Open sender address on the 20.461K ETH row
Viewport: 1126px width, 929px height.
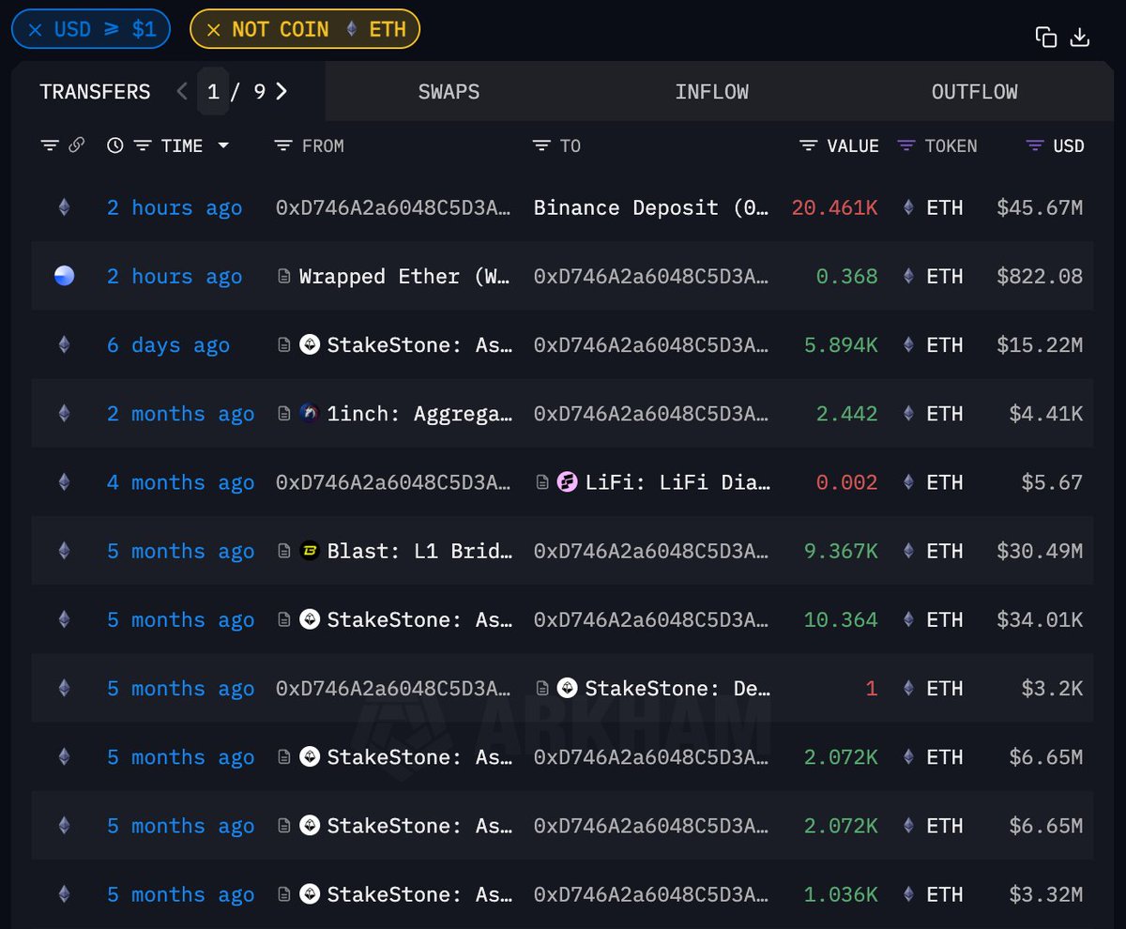[x=394, y=207]
